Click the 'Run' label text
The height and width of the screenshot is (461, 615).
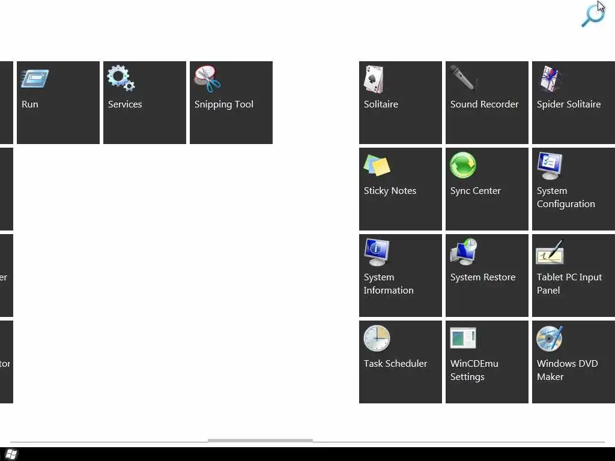tap(30, 104)
